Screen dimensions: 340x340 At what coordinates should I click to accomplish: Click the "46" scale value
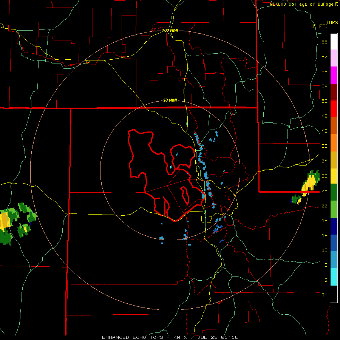(x=325, y=116)
